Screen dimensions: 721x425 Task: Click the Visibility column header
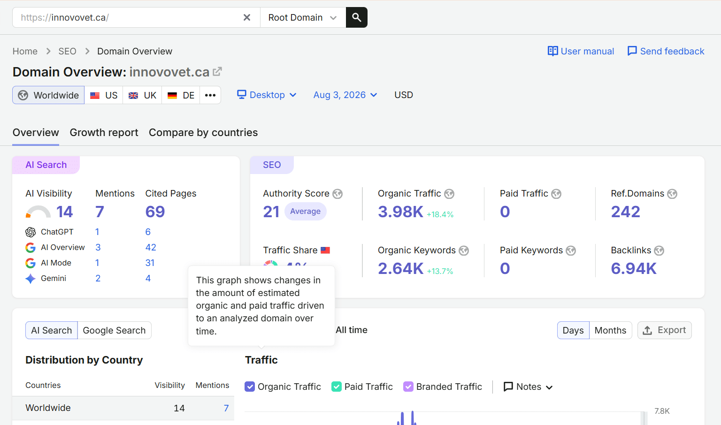[169, 385]
